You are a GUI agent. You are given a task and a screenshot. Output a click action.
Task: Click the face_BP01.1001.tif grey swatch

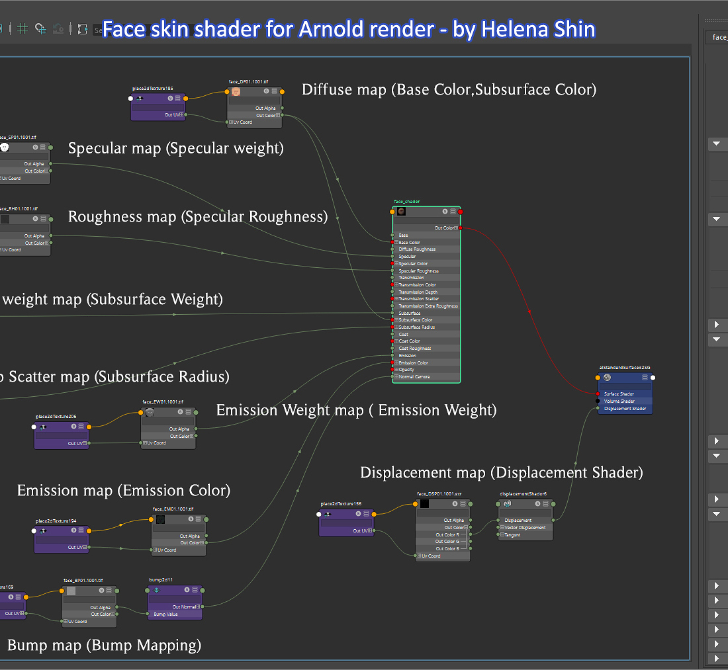71,591
